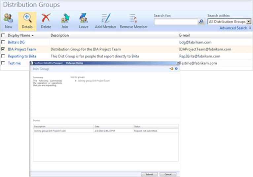Click IDAProjectTeam@fabrikam.com email cell
The width and height of the screenshot is (253, 177).
(x=205, y=49)
